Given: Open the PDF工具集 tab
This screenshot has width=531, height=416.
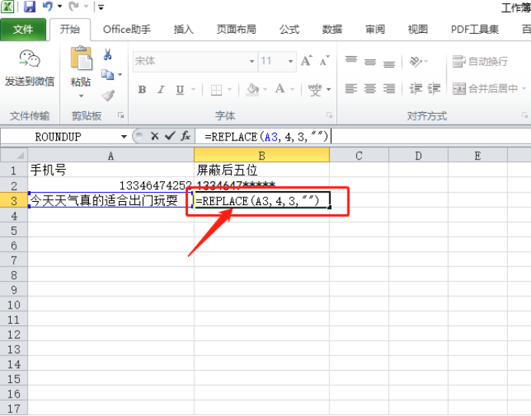Looking at the screenshot, I should coord(475,29).
